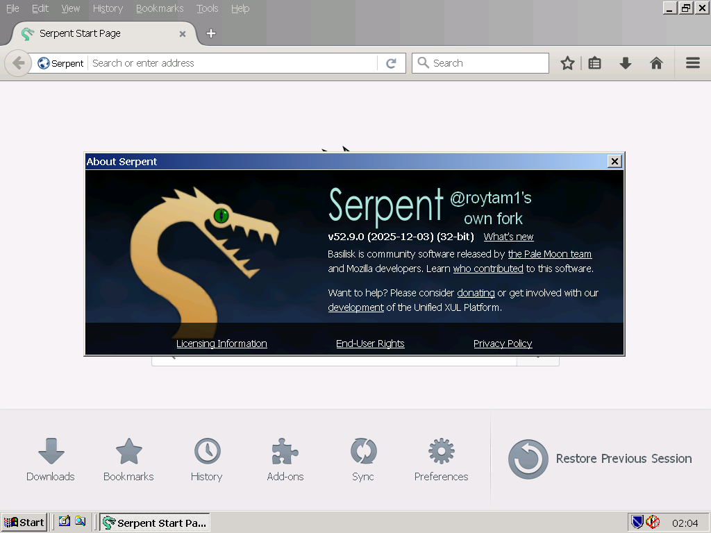
Task: Click the bookmark star icon in toolbar
Action: click(x=567, y=63)
